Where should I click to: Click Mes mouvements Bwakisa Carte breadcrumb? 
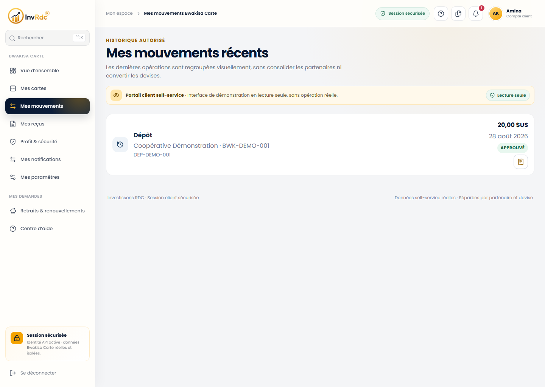180,13
